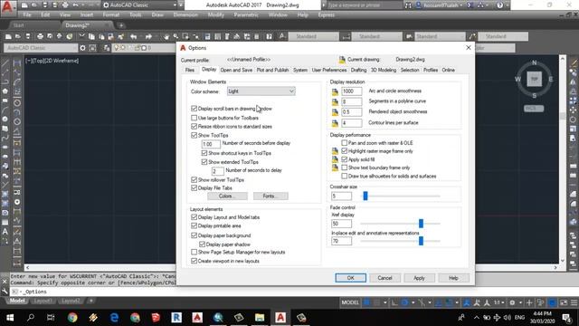This screenshot has height=326, width=579.
Task: Open the workspace dropdown in Workspaces toolbar
Action: tap(41, 48)
